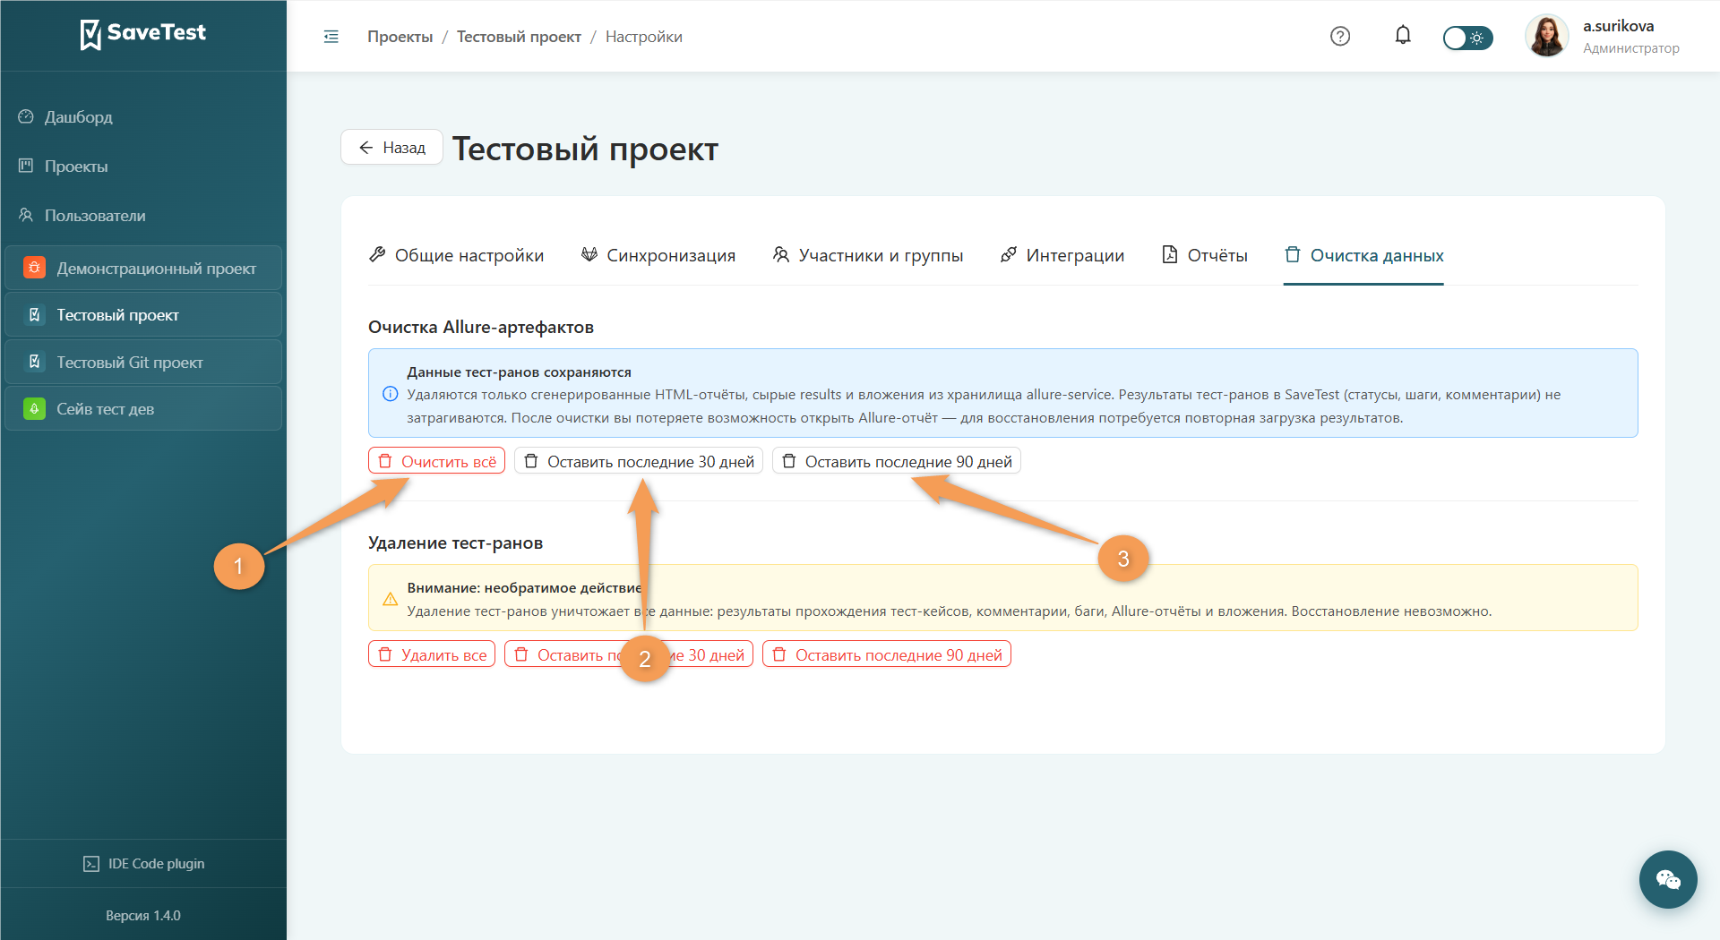Open the help question mark icon

(1340, 37)
